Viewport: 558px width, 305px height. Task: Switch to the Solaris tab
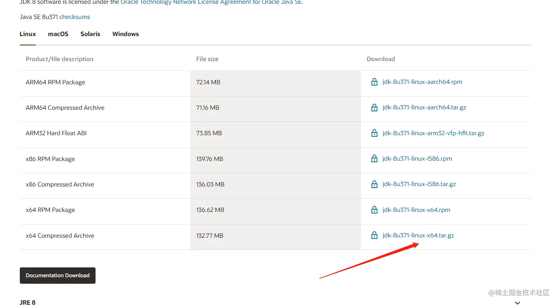[x=90, y=34]
